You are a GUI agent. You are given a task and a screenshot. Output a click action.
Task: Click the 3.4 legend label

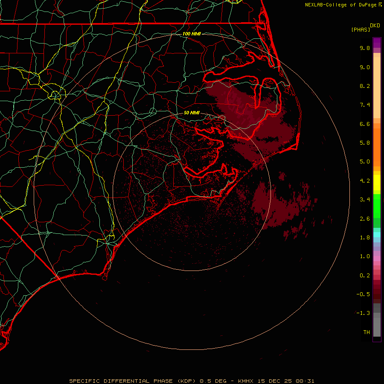(x=365, y=200)
